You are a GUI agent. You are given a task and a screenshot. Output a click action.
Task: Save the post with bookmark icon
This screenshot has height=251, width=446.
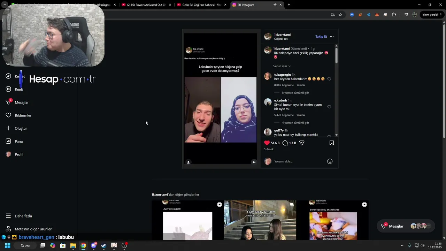point(332,143)
